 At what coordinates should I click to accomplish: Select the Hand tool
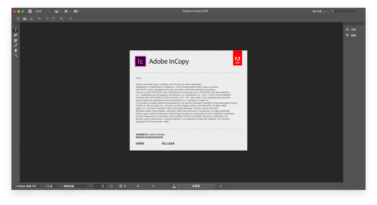(15, 50)
